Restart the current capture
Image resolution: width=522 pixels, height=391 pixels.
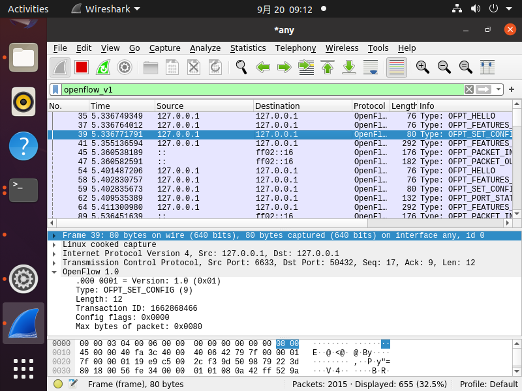click(103, 68)
